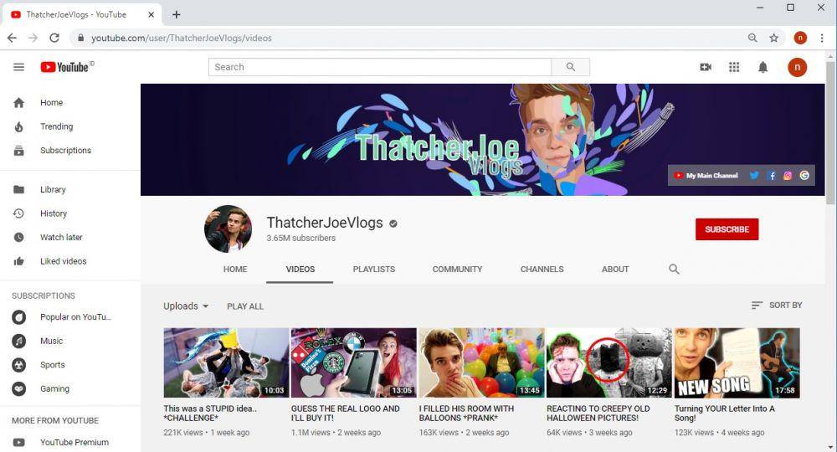The image size is (837, 452).
Task: Open Chrome profile avatar in toolbar
Action: (800, 38)
